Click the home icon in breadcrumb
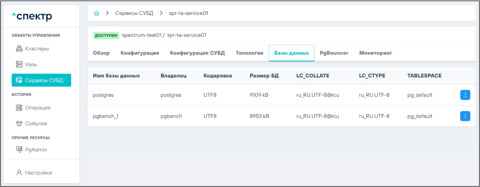This screenshot has width=480, height=187. [x=97, y=13]
